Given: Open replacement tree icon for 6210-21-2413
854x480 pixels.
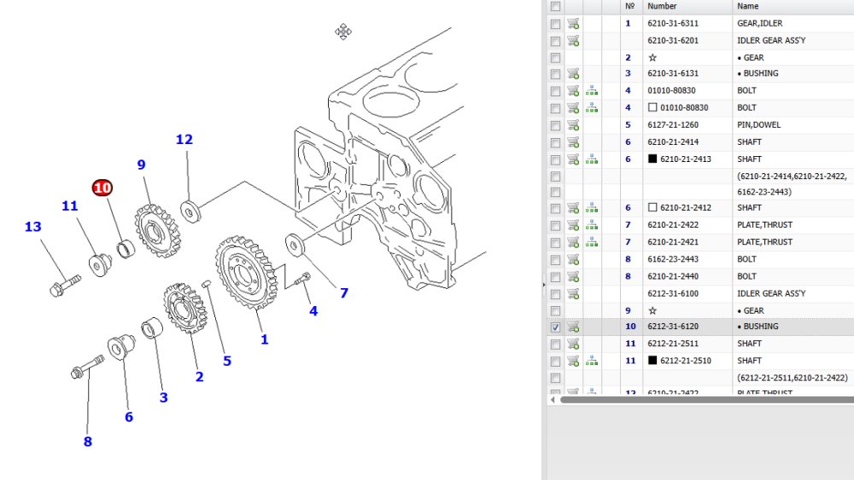Looking at the screenshot, I should pos(592,159).
